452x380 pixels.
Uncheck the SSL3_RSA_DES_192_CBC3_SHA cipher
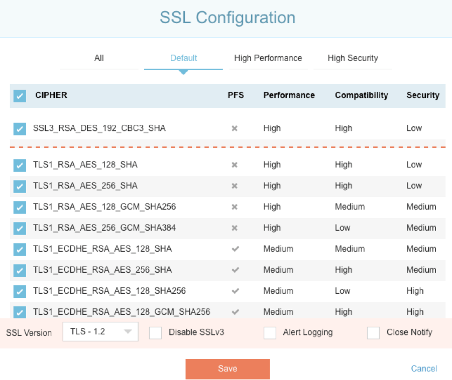tap(20, 129)
